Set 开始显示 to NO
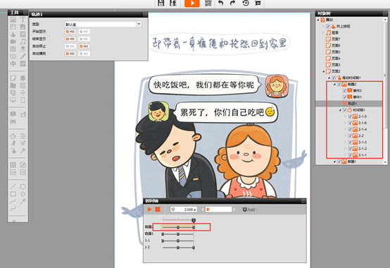Image resolution: width=390 pixels, height=268 pixels. tap(84, 32)
